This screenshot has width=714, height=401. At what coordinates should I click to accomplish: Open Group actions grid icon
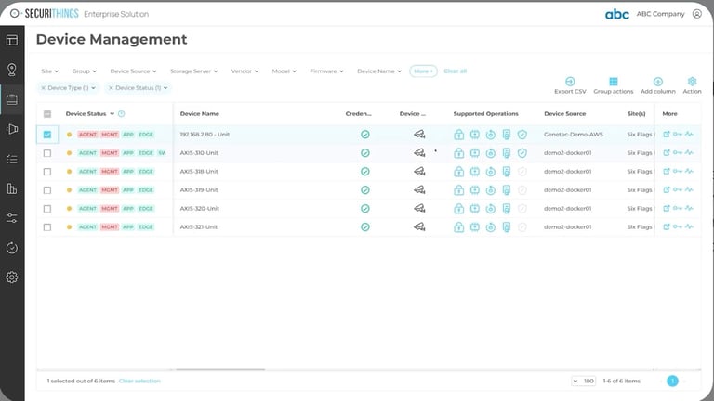click(614, 82)
